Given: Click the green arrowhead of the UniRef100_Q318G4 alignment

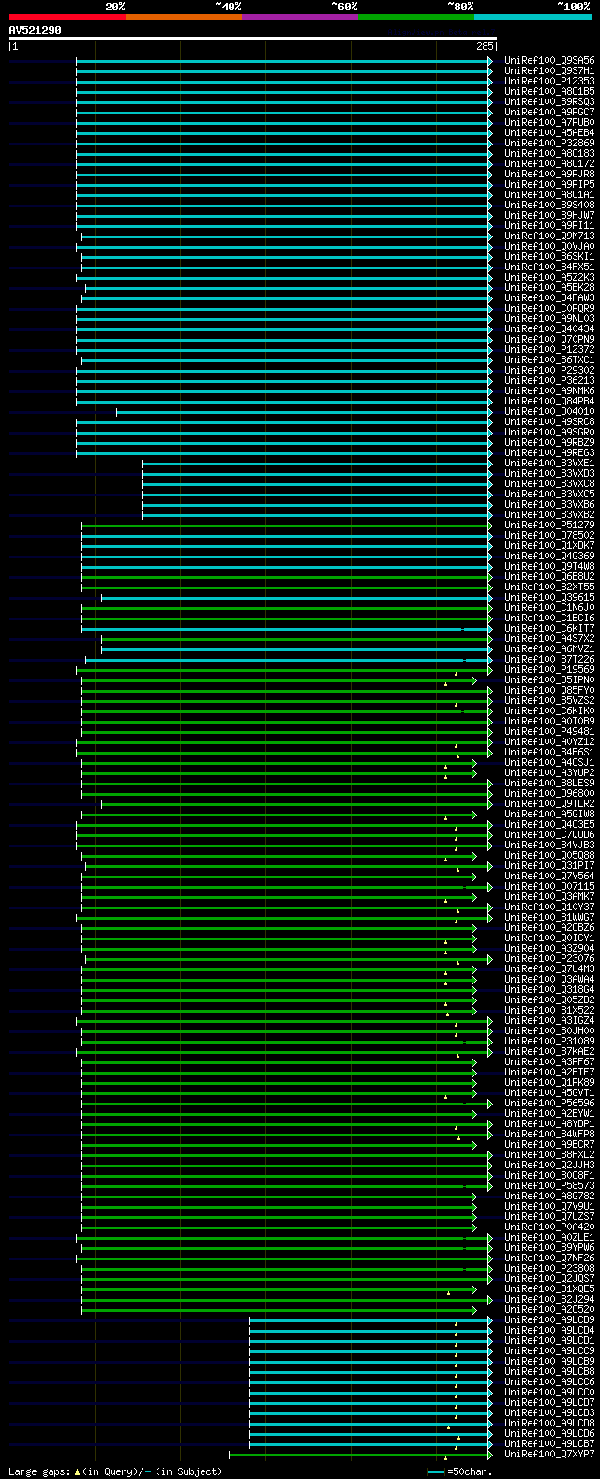Looking at the screenshot, I should (x=474, y=990).
